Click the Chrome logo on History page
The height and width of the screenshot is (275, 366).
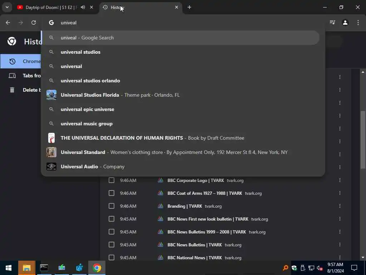12,42
